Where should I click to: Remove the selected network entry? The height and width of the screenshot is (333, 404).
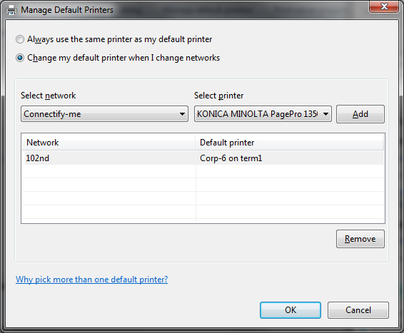point(360,239)
